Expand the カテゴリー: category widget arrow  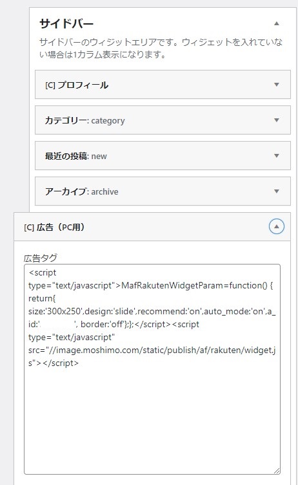tap(277, 120)
